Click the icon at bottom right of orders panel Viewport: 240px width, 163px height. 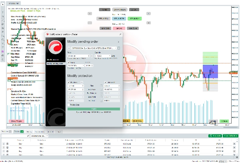point(237,157)
